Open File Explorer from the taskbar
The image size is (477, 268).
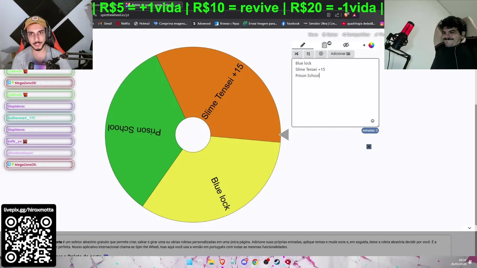click(211, 262)
